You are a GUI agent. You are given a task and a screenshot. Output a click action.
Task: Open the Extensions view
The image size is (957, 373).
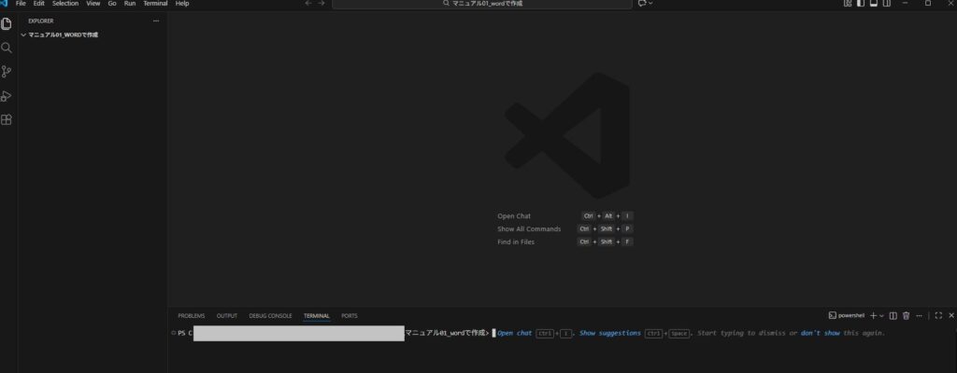click(7, 120)
